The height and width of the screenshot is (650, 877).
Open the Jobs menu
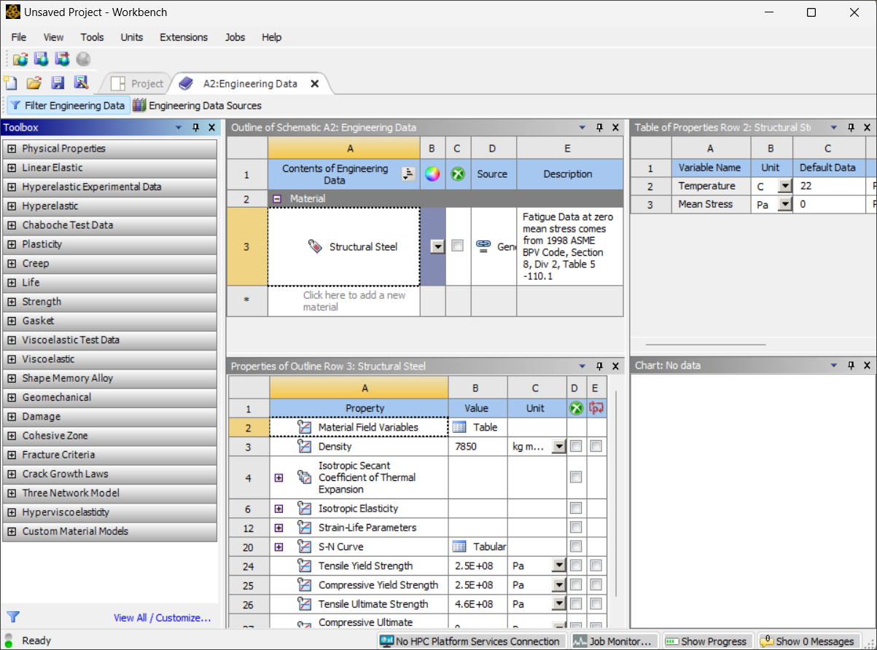click(235, 37)
